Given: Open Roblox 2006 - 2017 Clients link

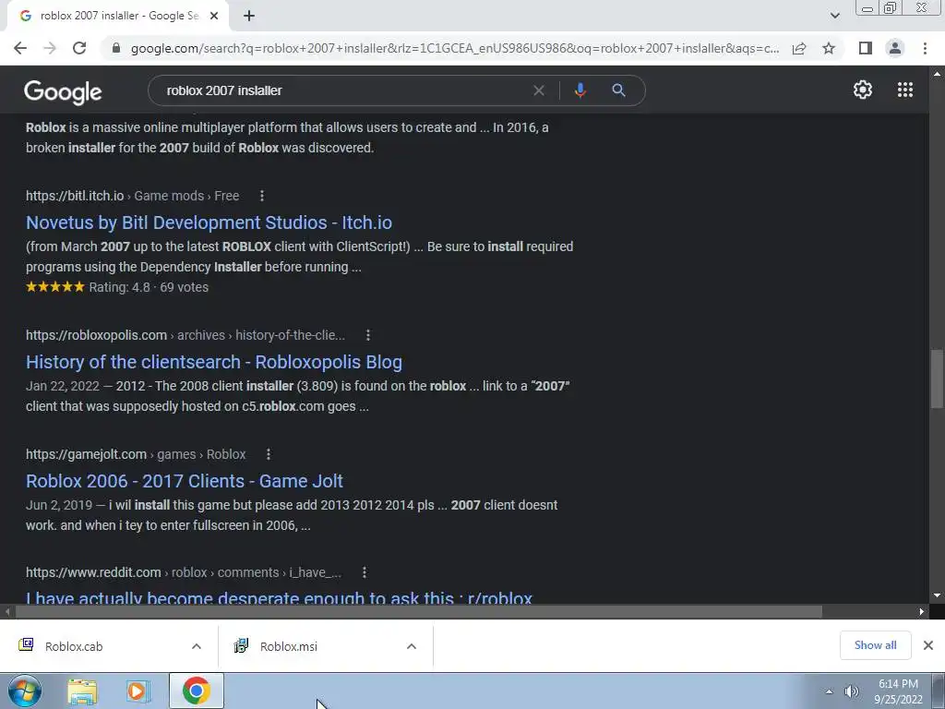Looking at the screenshot, I should [185, 480].
